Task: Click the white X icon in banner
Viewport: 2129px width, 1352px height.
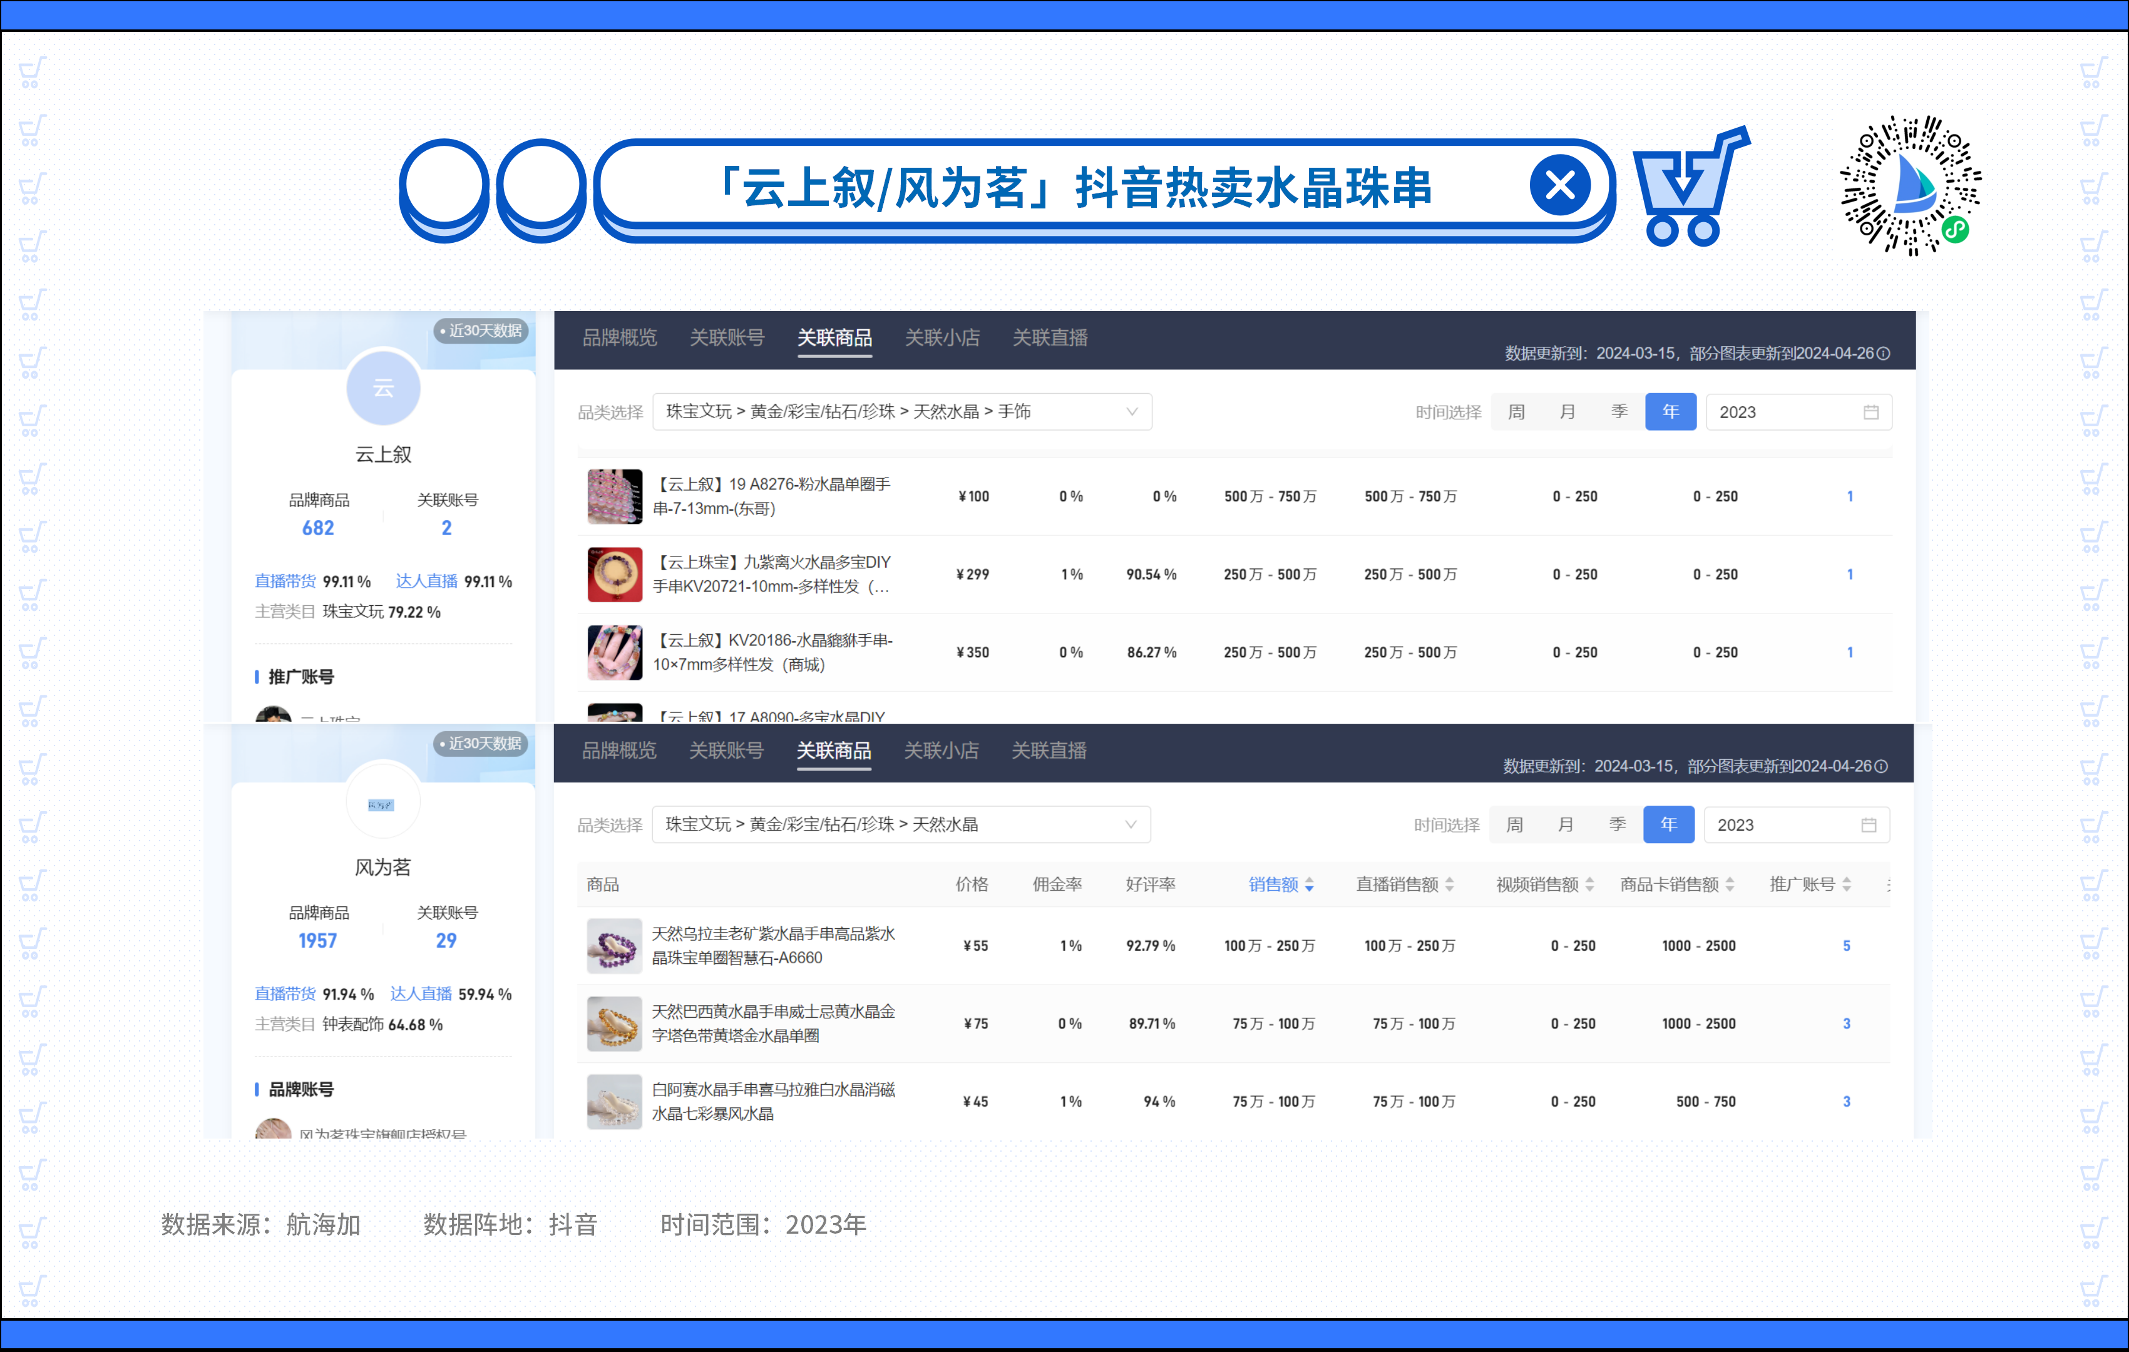Action: coord(1559,186)
